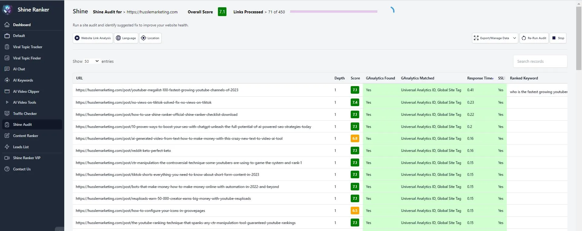Viewport: 582px width, 231px height.
Task: Select Content Ranker in sidebar
Action: tap(25, 136)
